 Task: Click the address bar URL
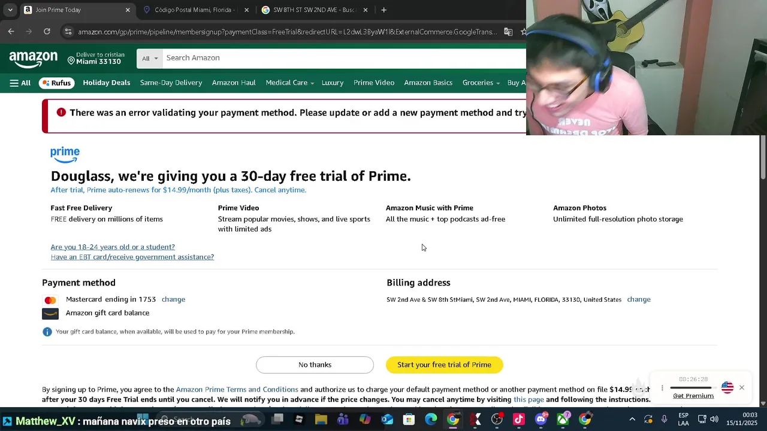288,32
